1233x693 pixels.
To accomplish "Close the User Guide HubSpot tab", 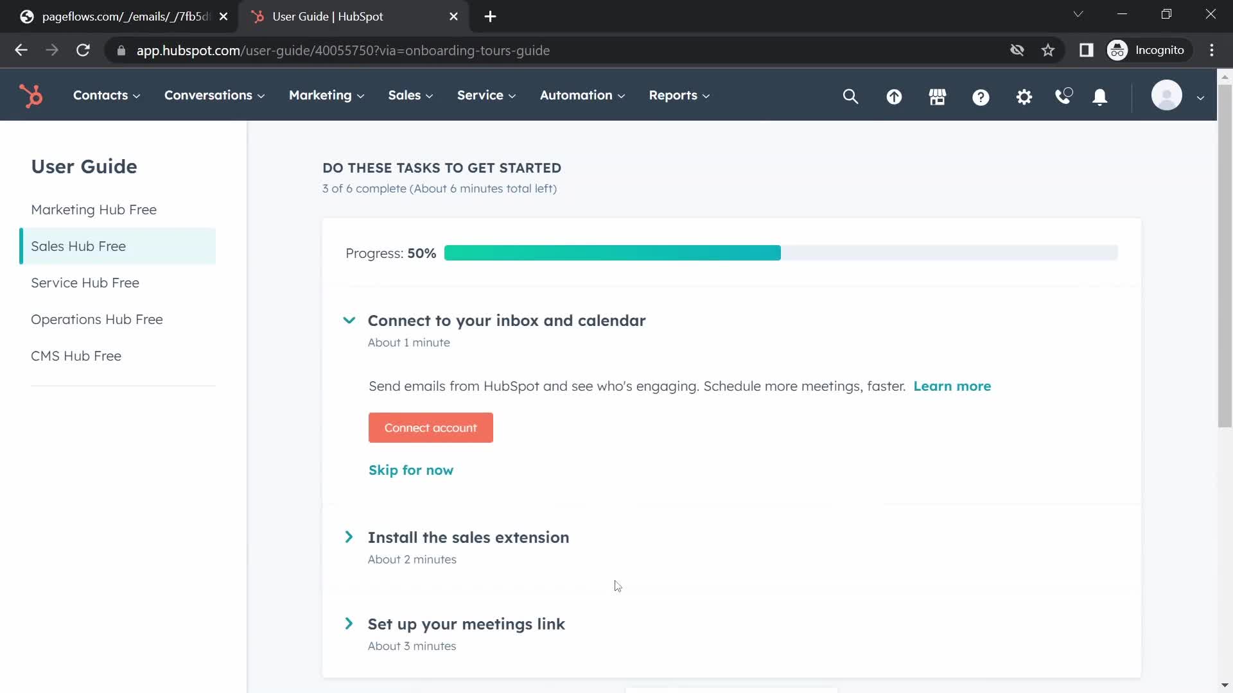I will (x=454, y=17).
